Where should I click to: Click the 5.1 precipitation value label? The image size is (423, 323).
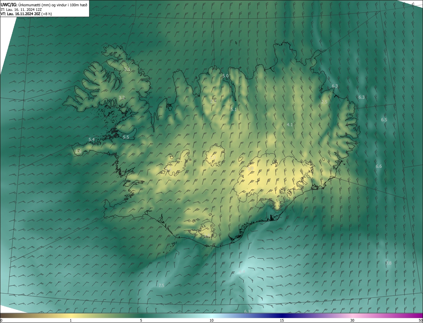[x=234, y=109]
